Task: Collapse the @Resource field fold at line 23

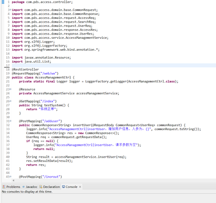Action: coord(10,89)
